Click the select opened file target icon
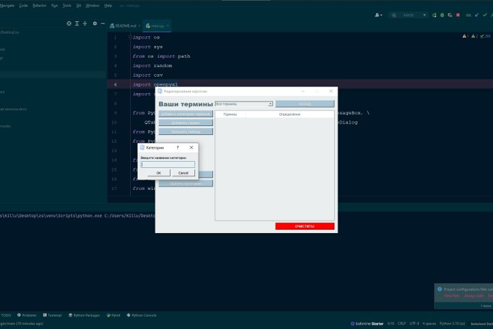 coord(69,23)
